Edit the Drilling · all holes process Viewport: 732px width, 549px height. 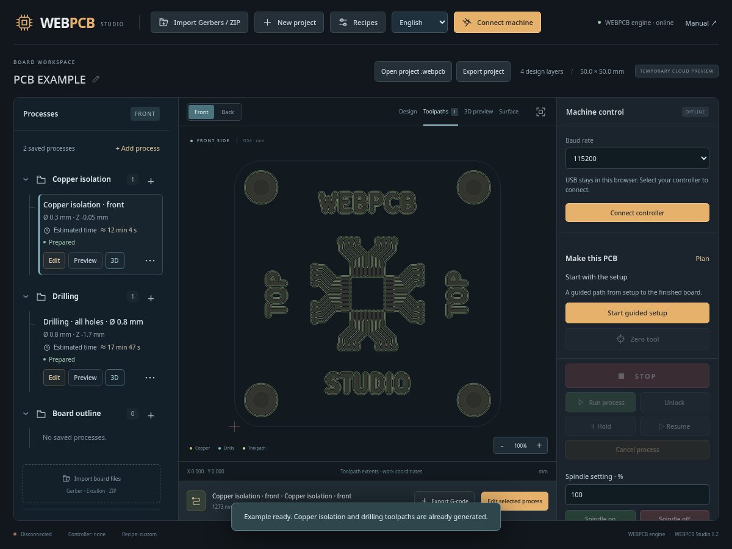tap(54, 378)
